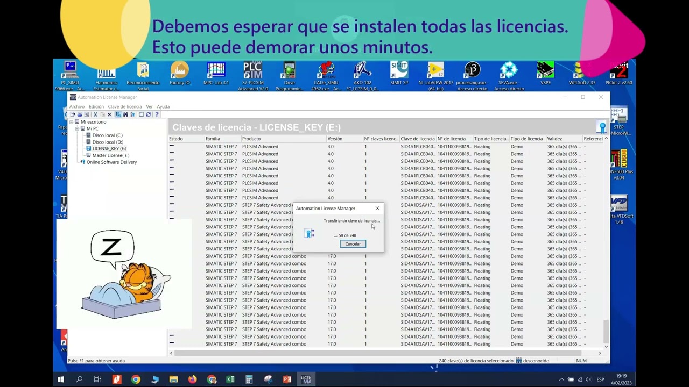Screen dimensions: 689x387
Task: Collapse the Mi PC tree node
Action: (77, 128)
